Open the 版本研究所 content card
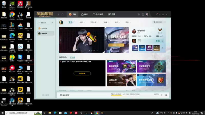 click(121, 66)
